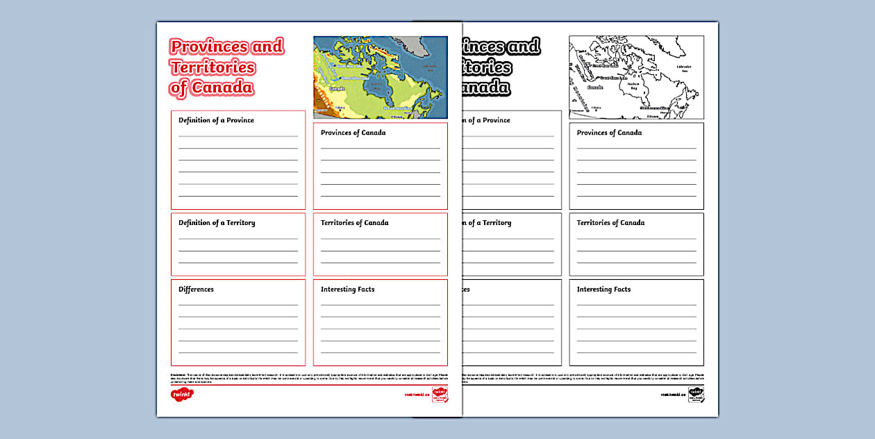Select the coloured map of Canada
The image size is (875, 439).
point(381,77)
